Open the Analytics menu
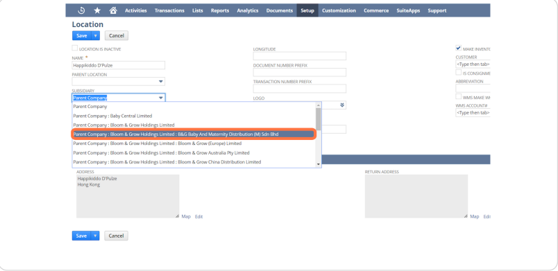The image size is (558, 271). coord(248,10)
